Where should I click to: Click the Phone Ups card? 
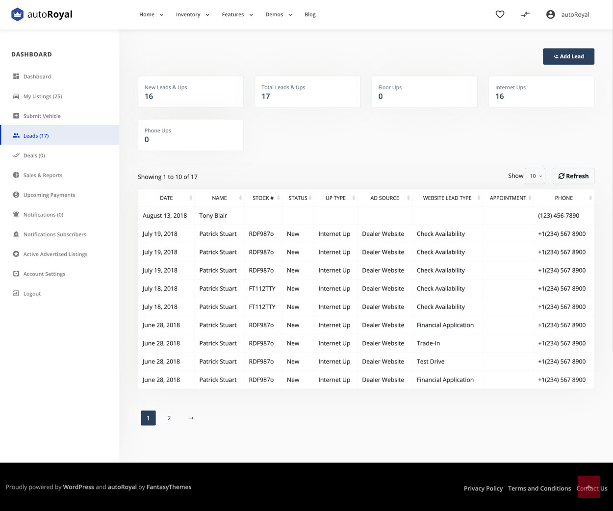point(191,135)
